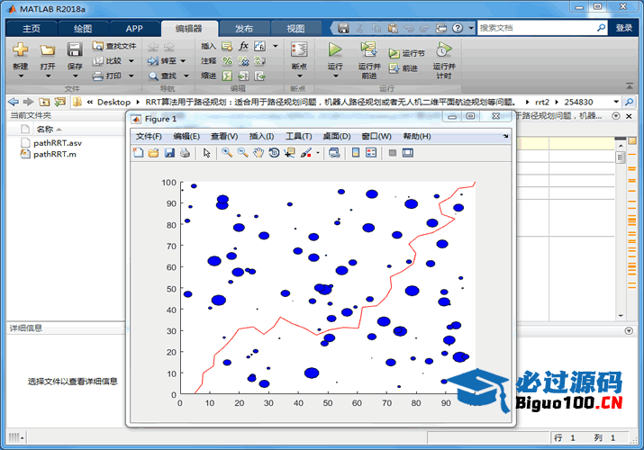Image resolution: width=644 pixels, height=450 pixels.
Task: Open the Edit (编辑) menu in Figure 1
Action: (x=186, y=136)
